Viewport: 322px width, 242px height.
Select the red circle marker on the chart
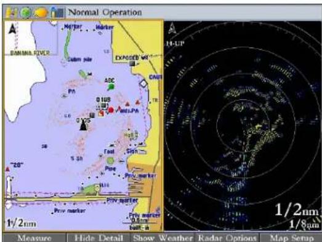pos(111,110)
